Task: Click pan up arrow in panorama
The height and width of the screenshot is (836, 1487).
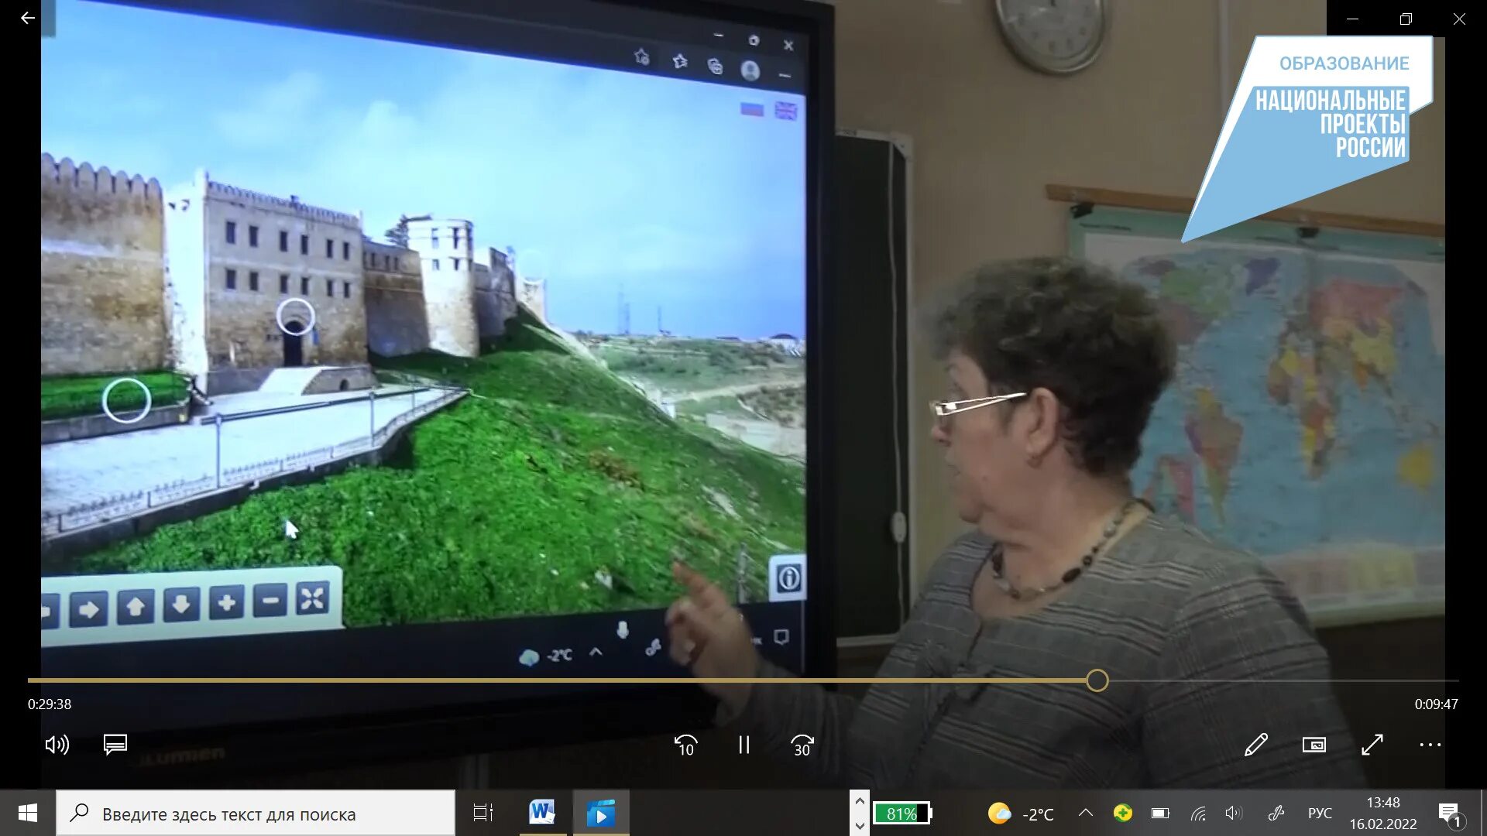Action: (136, 606)
